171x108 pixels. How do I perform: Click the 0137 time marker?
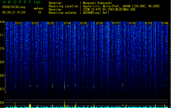pos(116,23)
